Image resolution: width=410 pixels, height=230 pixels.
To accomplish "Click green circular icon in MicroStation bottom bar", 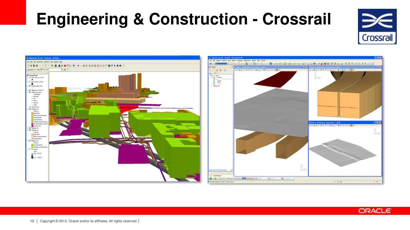I will (x=211, y=178).
